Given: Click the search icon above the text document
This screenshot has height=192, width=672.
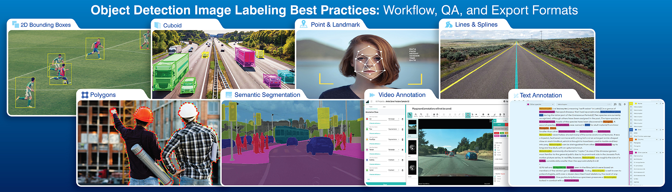Looking at the screenshot, I should point(615,104).
